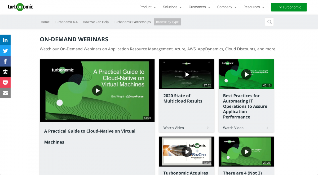Click the 44:01 duration badge
This screenshot has width=318, height=175.
[147, 118]
